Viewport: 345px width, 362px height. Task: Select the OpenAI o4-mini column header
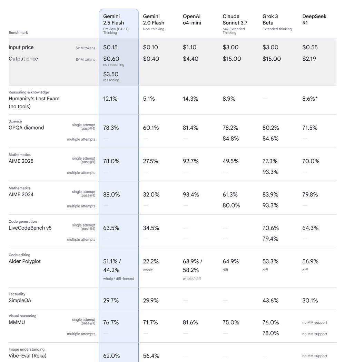click(192, 20)
